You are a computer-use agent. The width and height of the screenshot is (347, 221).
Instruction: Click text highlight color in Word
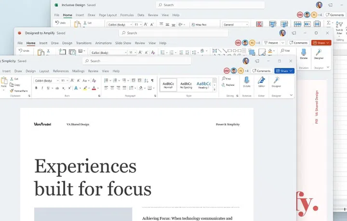[85, 88]
